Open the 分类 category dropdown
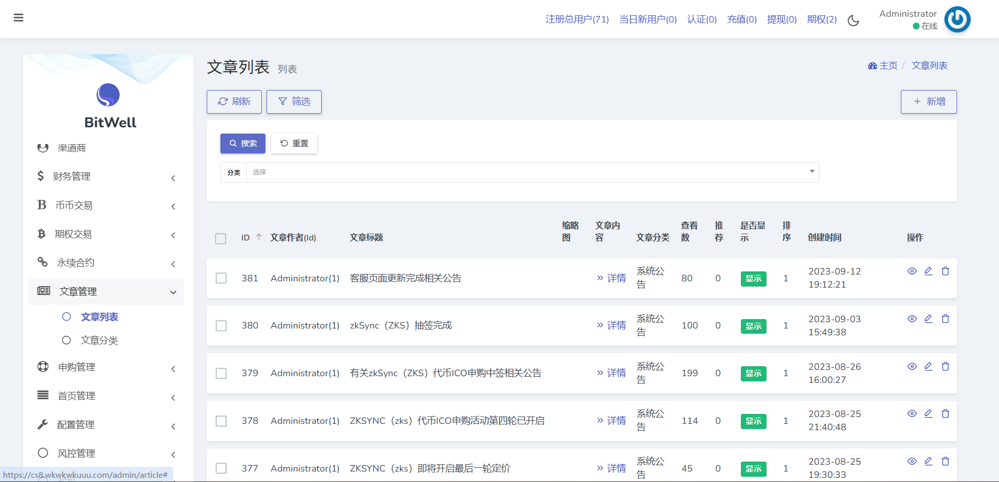999x482 pixels. click(532, 172)
